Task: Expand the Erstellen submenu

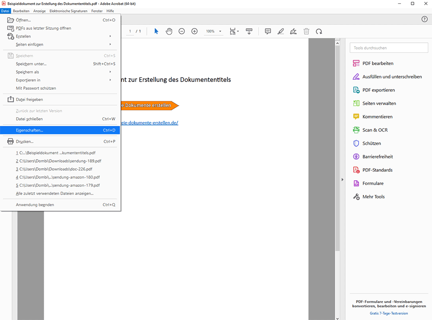Action: [x=60, y=36]
